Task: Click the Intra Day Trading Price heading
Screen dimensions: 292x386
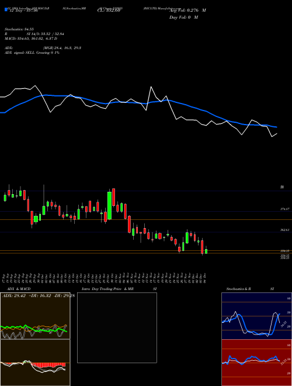Action: click(x=107, y=289)
